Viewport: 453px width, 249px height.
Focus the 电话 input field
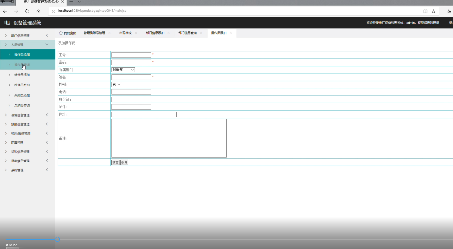coord(131,92)
